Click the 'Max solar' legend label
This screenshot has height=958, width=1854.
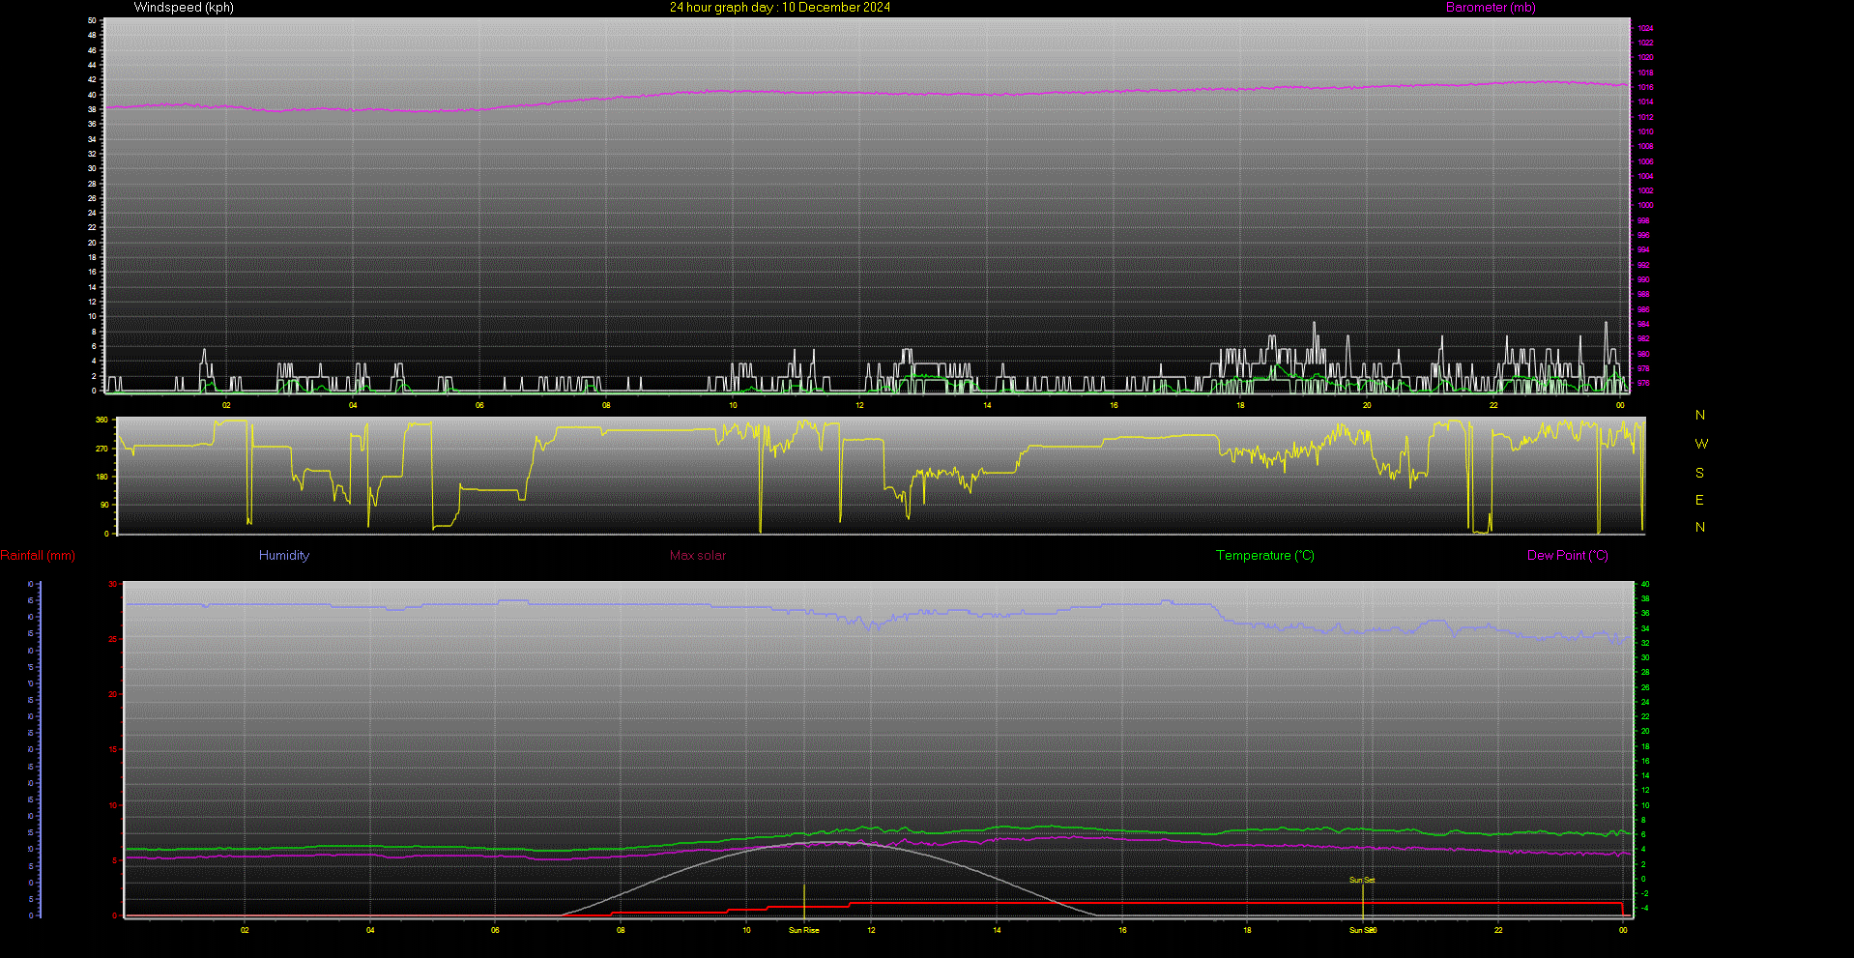click(x=698, y=556)
